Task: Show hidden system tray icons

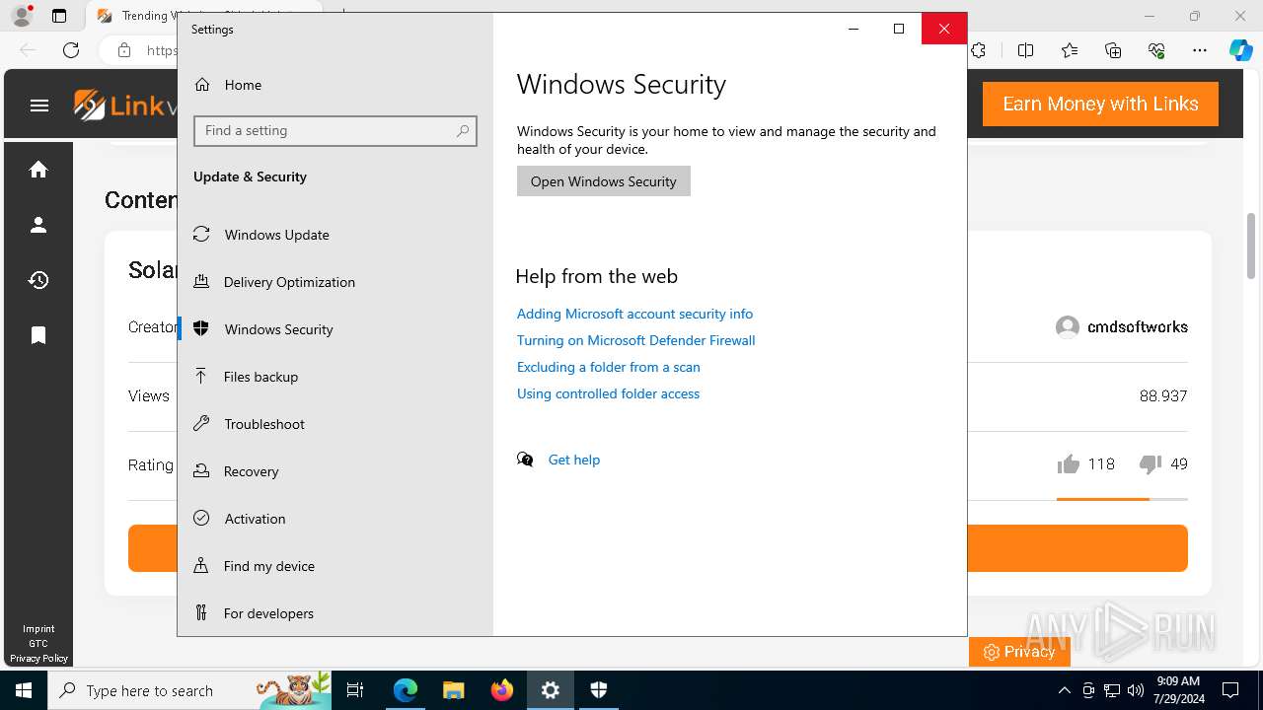Action: [x=1064, y=690]
